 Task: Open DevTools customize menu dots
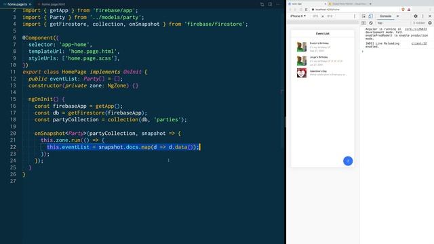(422, 16)
